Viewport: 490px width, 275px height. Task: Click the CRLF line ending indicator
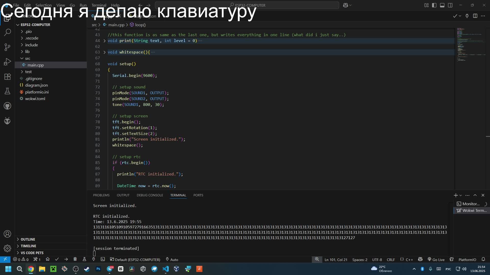(x=391, y=259)
